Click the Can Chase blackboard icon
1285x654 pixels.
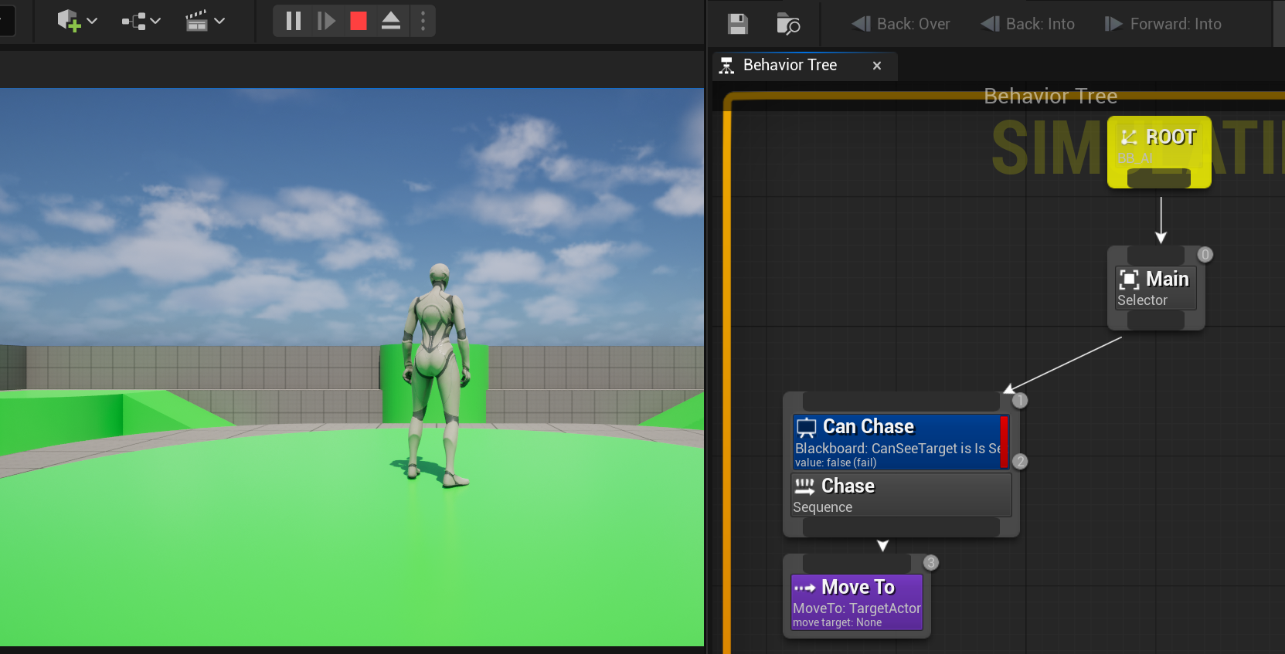click(806, 428)
